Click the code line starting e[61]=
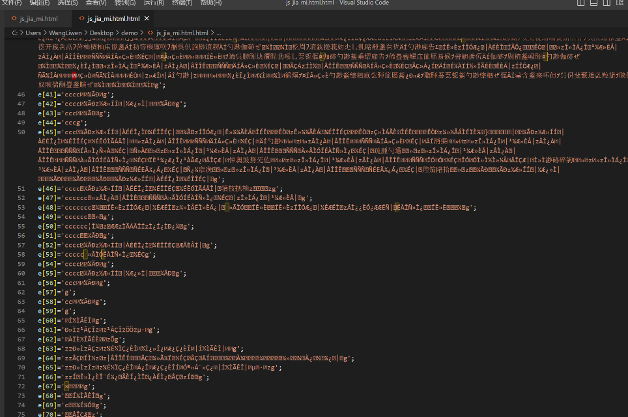Viewport: 628px width, 417px height. (99, 330)
